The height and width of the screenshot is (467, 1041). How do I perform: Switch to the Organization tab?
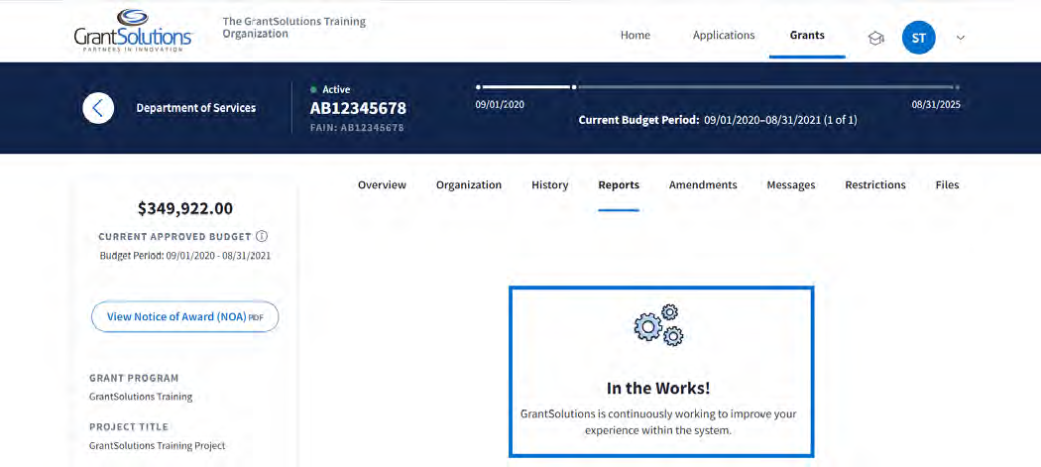[x=469, y=185]
